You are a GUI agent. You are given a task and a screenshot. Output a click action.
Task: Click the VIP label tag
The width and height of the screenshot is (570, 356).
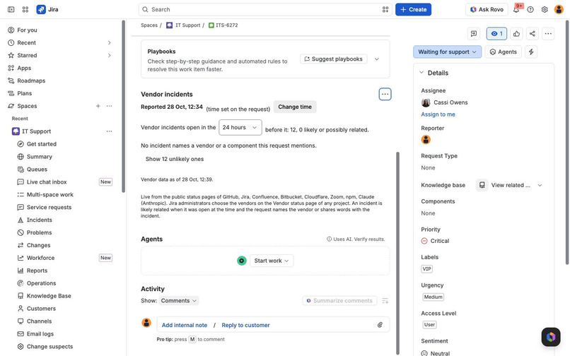426,269
